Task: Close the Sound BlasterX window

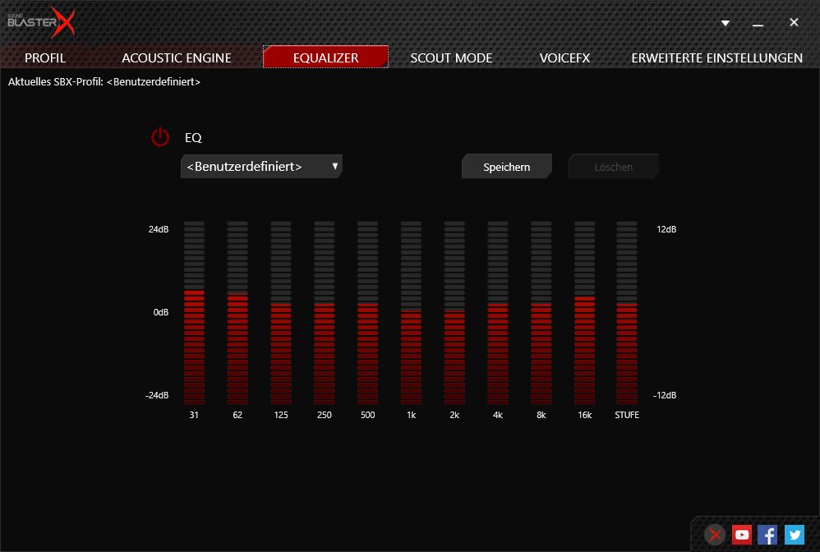Action: (794, 23)
